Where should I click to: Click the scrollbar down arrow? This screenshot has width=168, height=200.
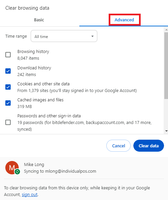point(166,131)
